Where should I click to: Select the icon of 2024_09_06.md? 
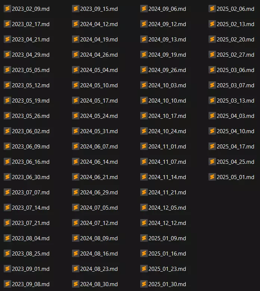[144, 9]
